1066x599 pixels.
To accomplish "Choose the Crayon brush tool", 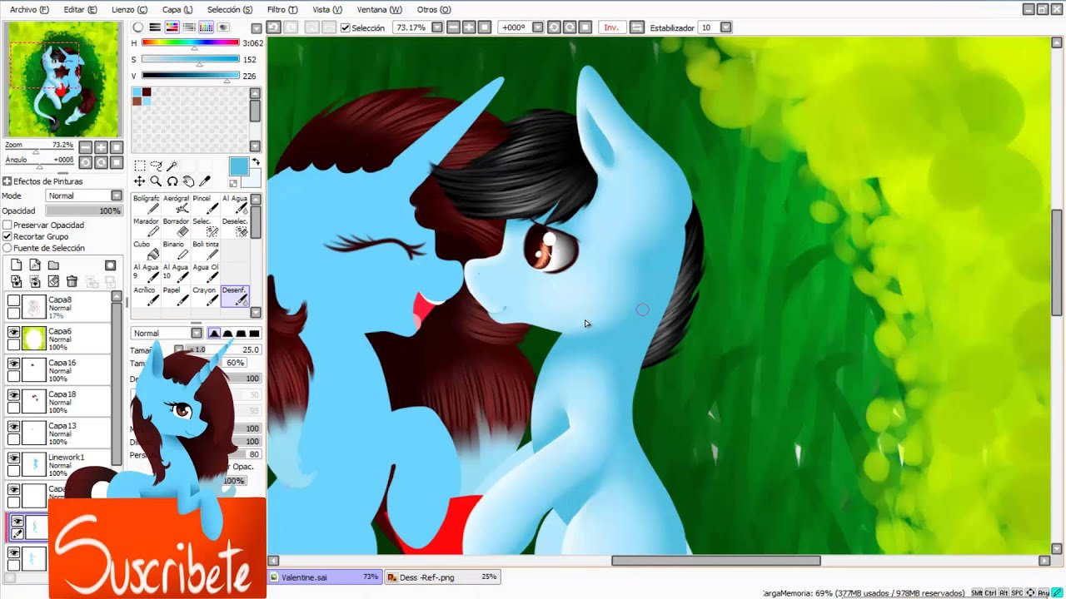I will pos(205,296).
